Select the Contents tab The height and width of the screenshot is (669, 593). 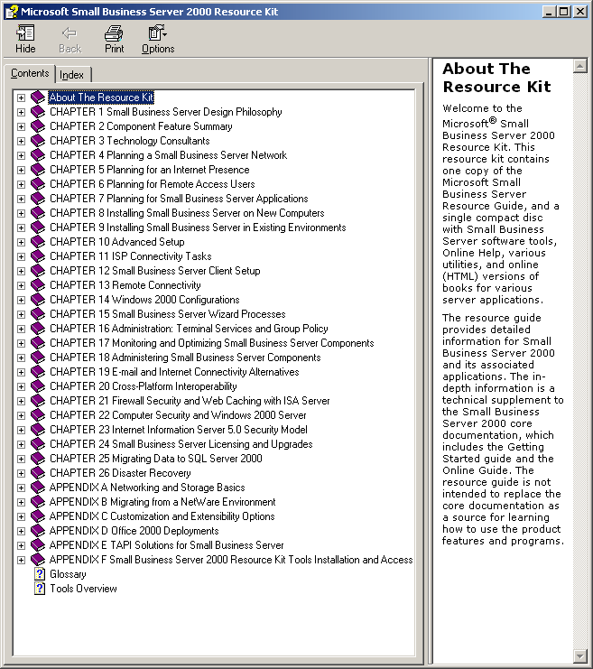(x=30, y=73)
